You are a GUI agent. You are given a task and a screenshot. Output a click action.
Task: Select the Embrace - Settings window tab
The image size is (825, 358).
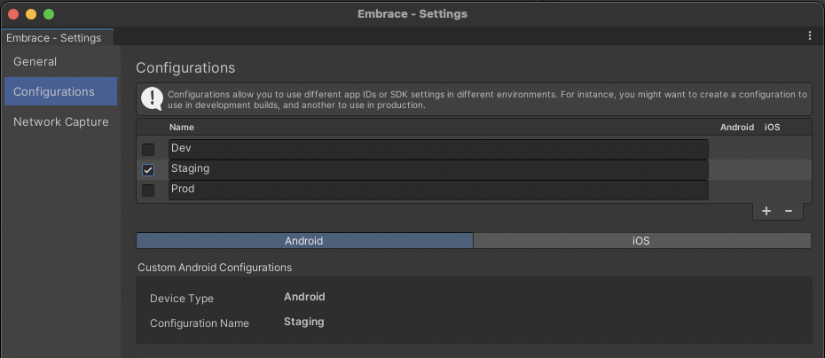(56, 38)
